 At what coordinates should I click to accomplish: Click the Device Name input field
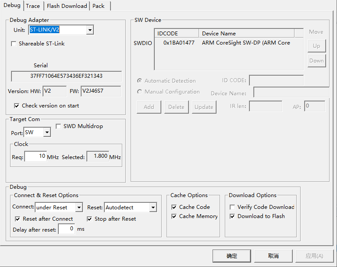tap(291, 92)
